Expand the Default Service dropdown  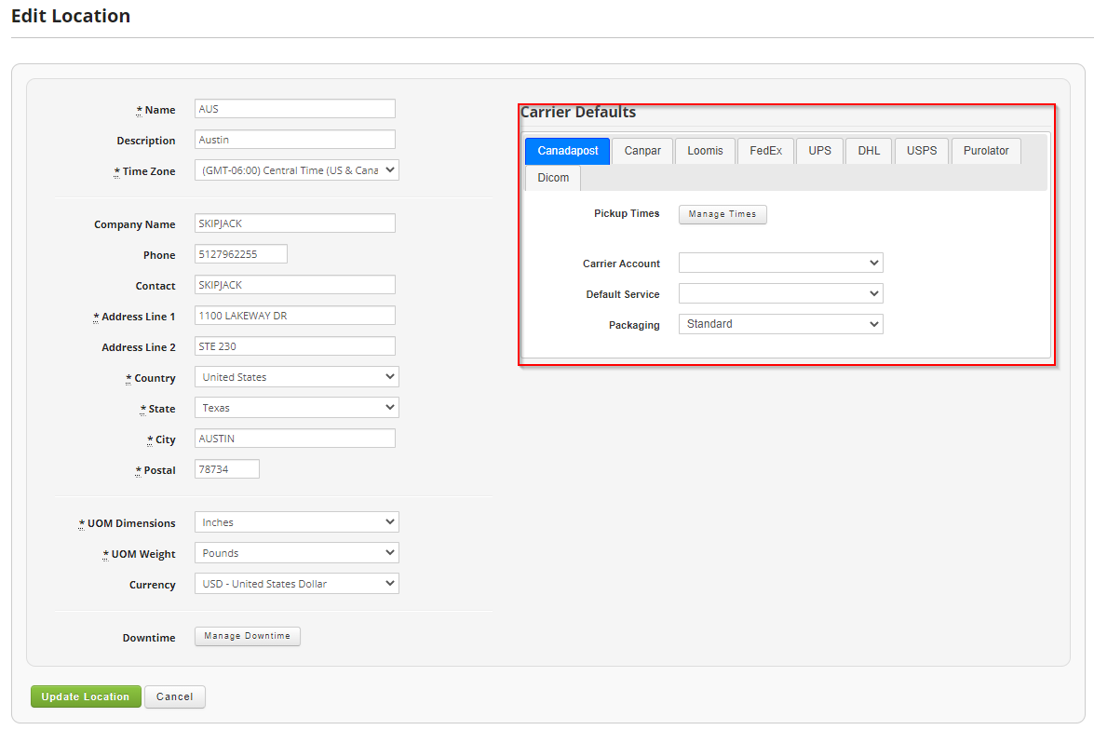[x=780, y=292]
